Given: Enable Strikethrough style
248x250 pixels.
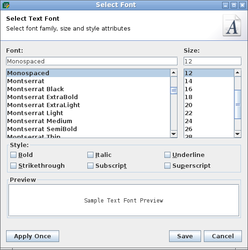Looking at the screenshot, I should pos(13,166).
